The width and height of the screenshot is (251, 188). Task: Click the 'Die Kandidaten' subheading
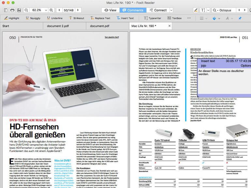[83, 168]
